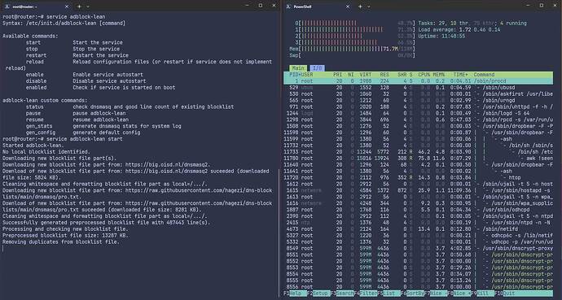Maximize the PowerShell terminal window
Screen dimensions: 562x300
[x=542, y=6]
